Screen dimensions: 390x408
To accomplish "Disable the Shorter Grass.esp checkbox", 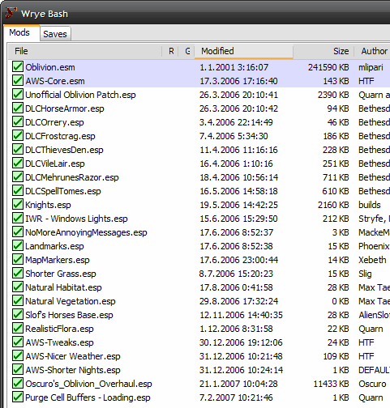I will pyautogui.click(x=18, y=273).
